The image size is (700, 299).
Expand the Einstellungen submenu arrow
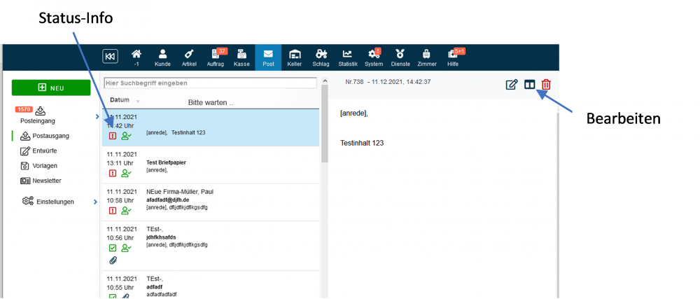95,202
